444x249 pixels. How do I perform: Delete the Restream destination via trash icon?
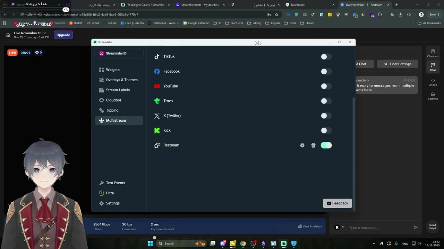pos(313,145)
